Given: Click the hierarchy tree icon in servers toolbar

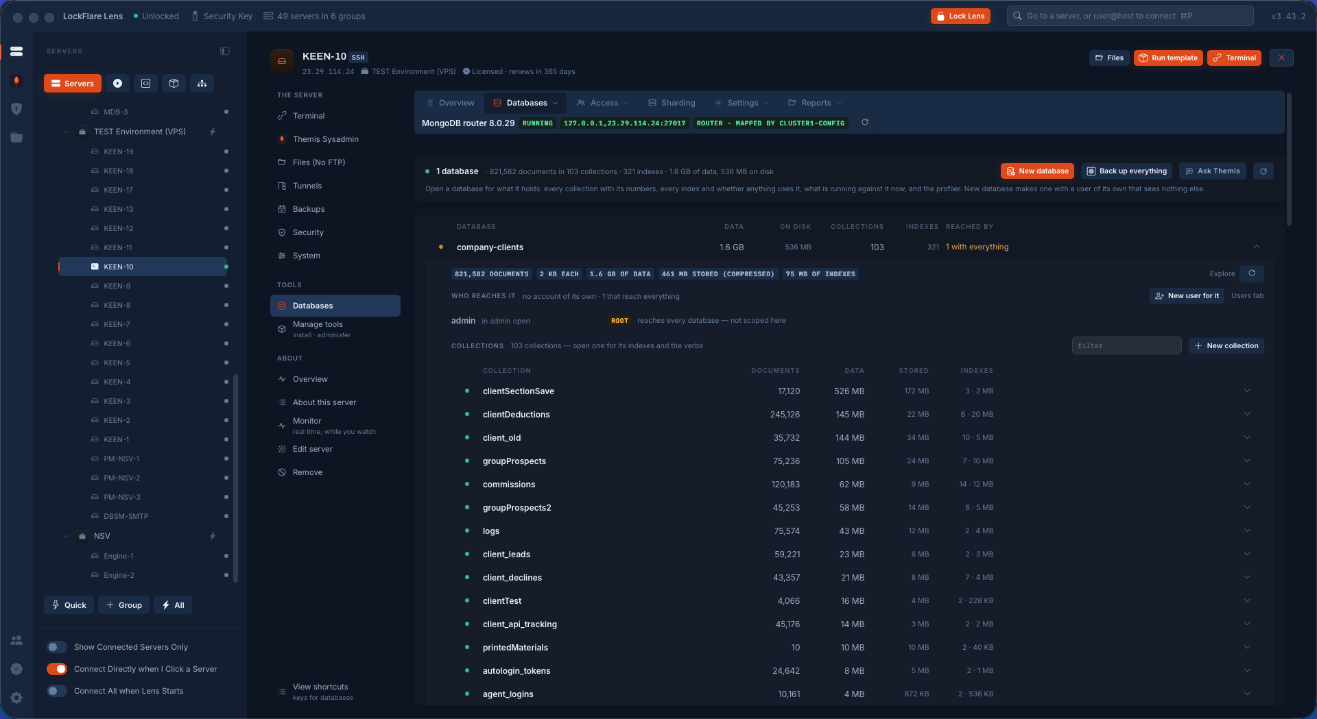Looking at the screenshot, I should coord(202,84).
